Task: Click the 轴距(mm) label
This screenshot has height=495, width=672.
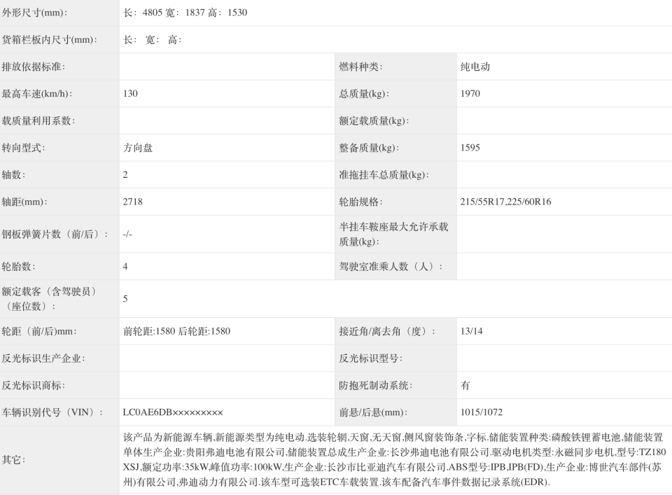Action: (x=24, y=202)
